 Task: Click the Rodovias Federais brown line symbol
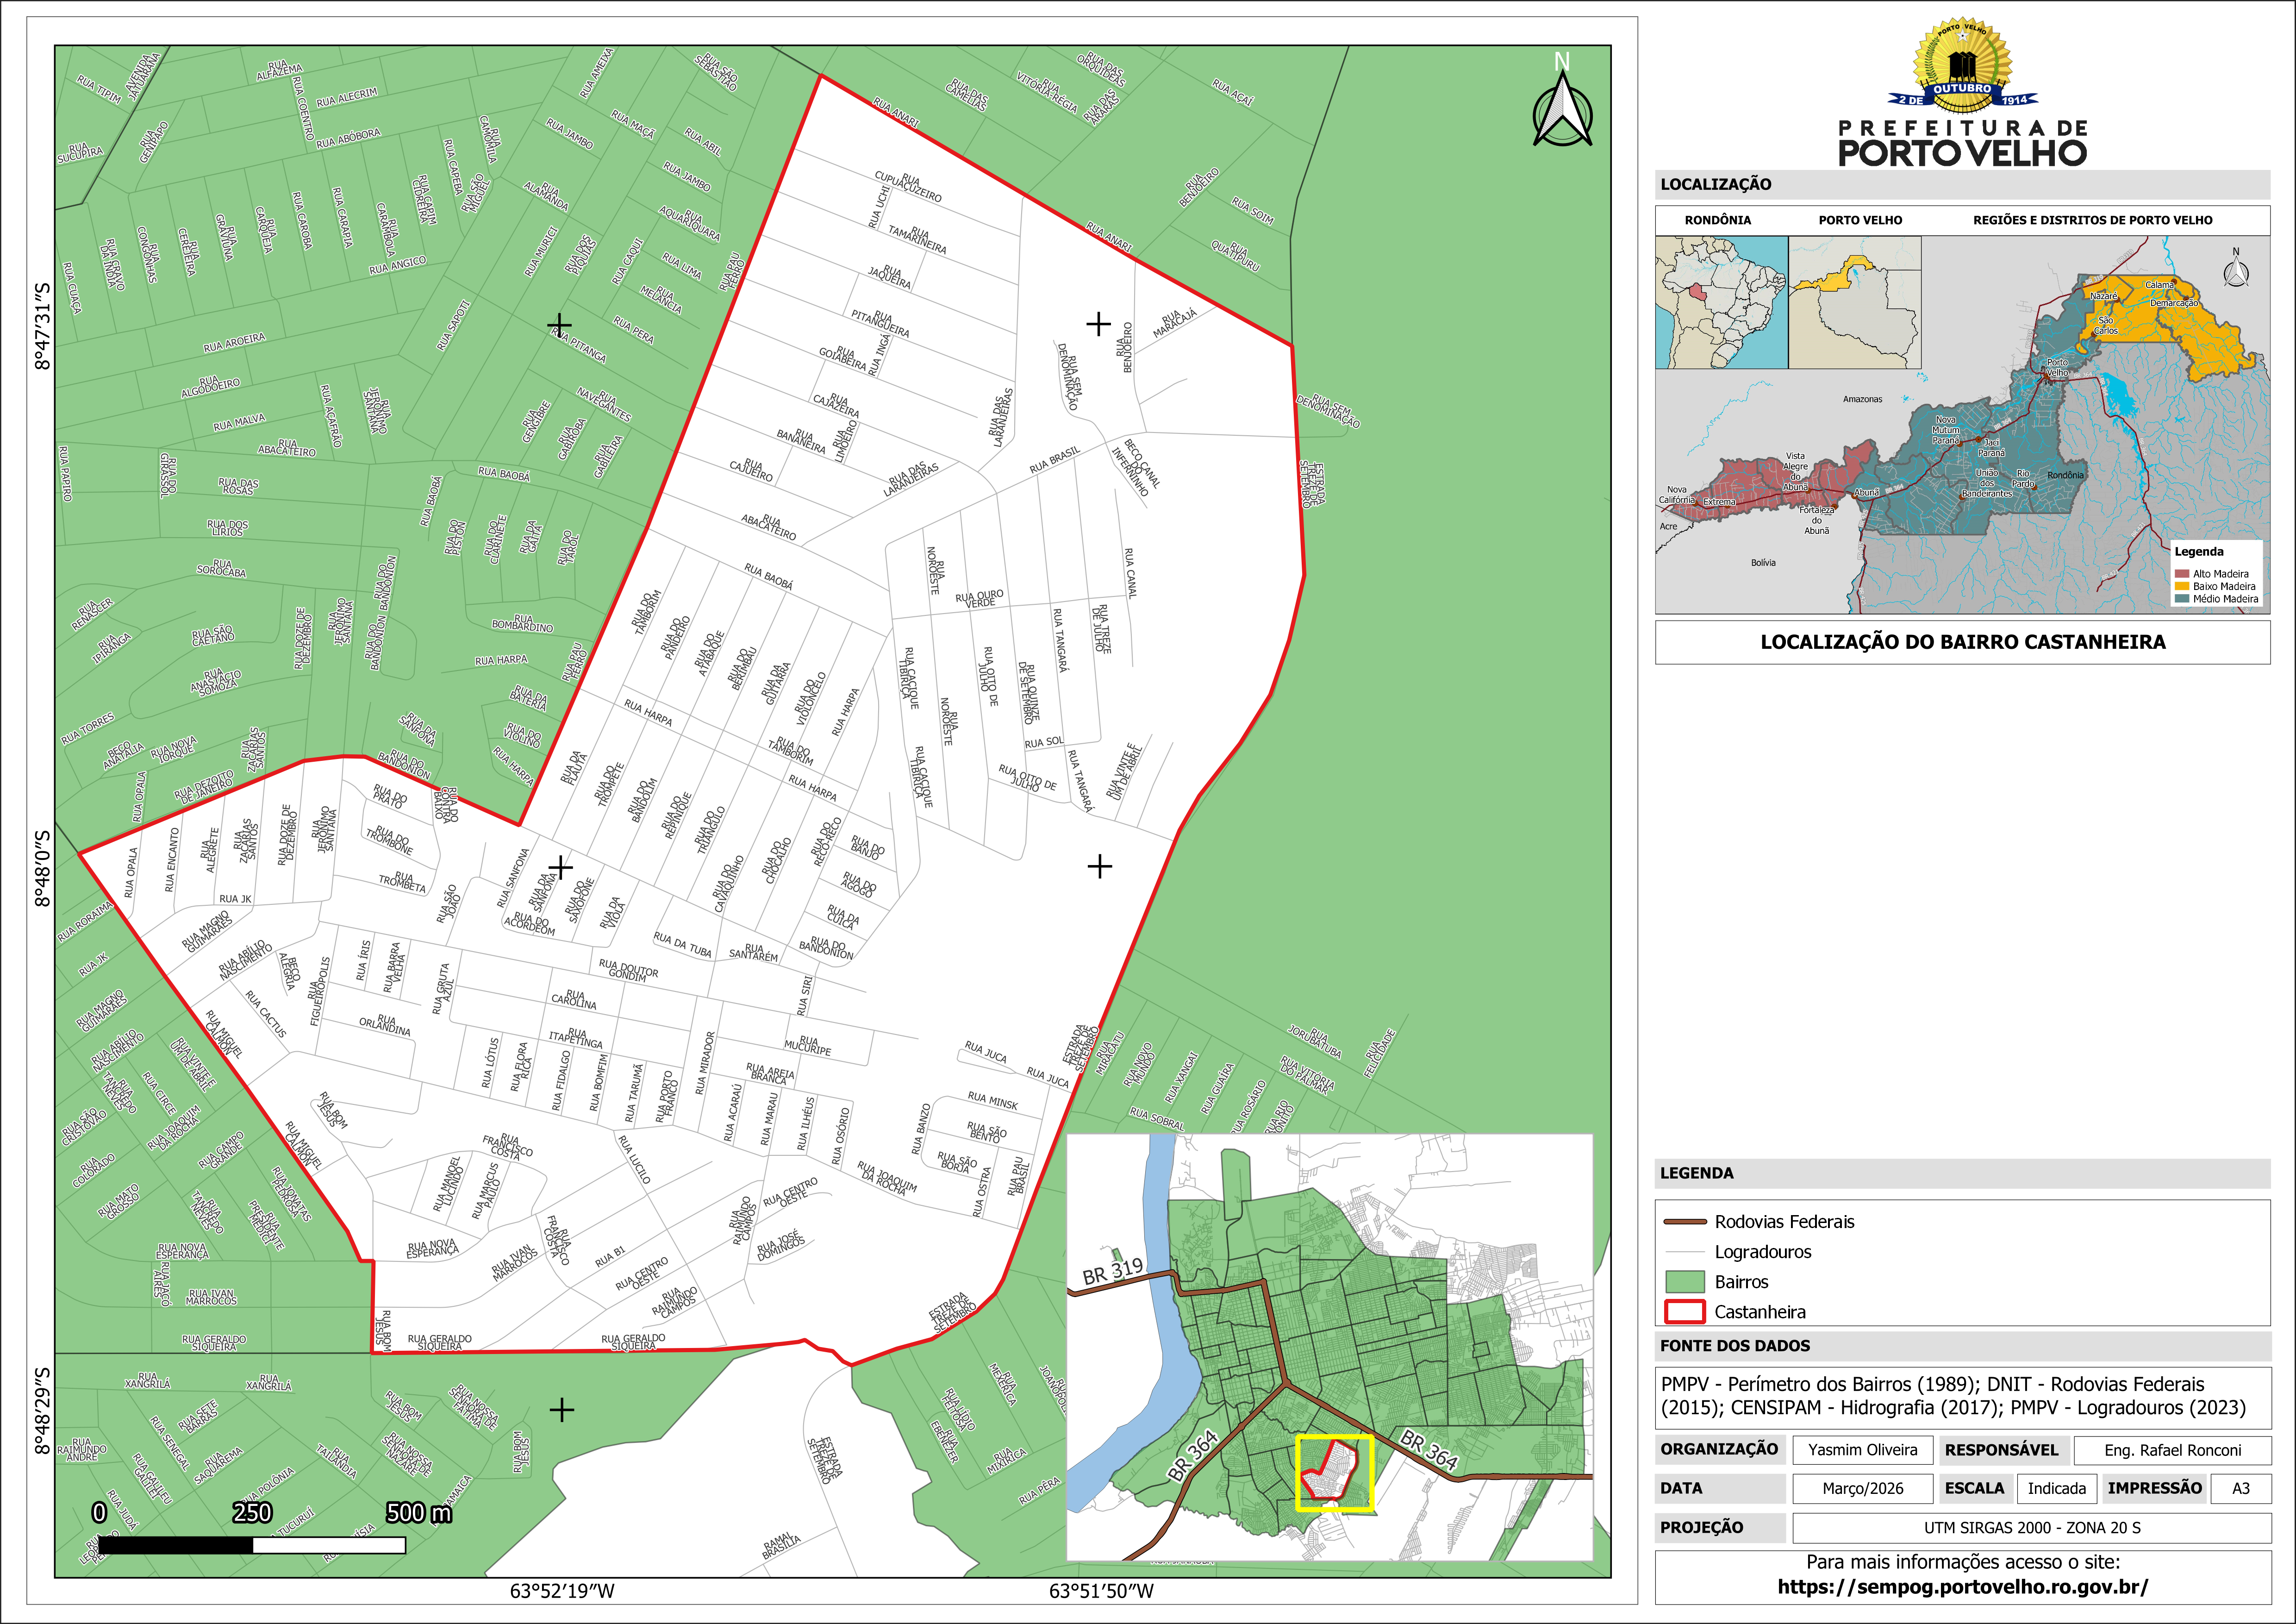point(1684,1222)
